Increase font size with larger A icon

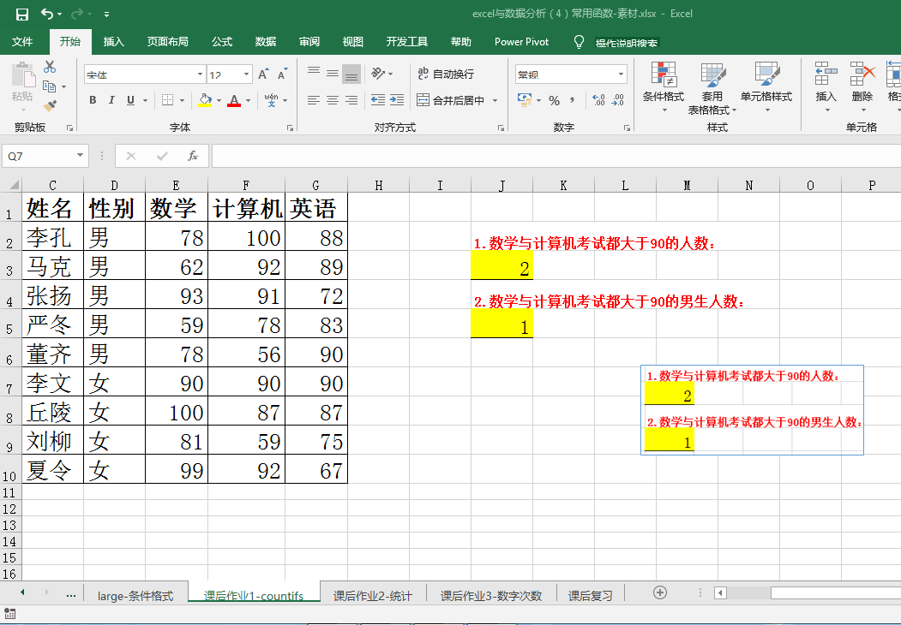pos(263,74)
